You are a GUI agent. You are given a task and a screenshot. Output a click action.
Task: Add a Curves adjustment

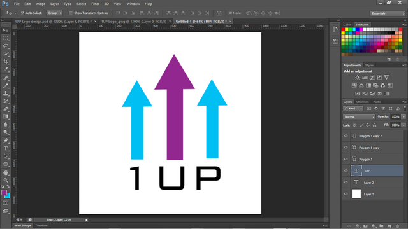tap(372, 78)
